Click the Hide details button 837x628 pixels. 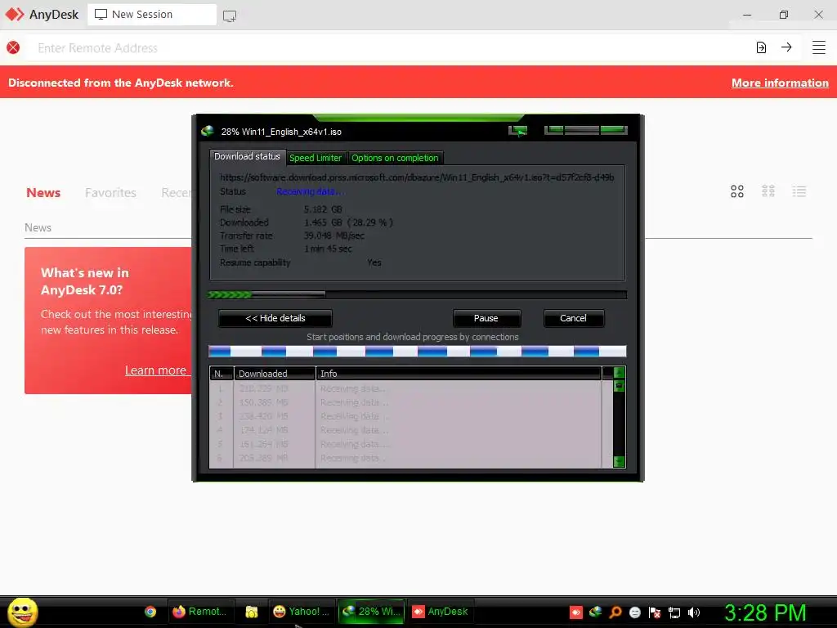coord(275,318)
